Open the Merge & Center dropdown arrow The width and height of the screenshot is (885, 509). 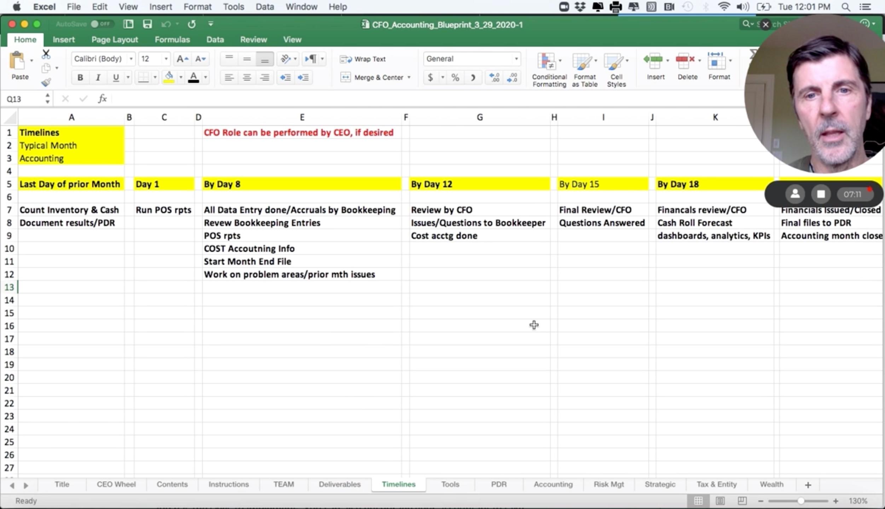click(x=409, y=77)
